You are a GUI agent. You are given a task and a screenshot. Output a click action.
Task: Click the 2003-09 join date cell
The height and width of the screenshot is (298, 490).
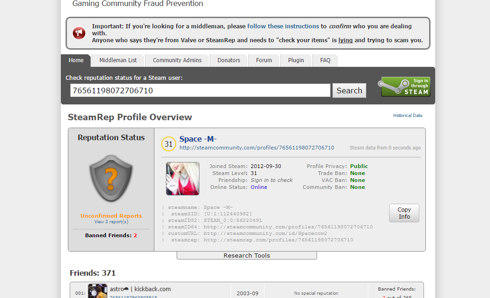(247, 293)
